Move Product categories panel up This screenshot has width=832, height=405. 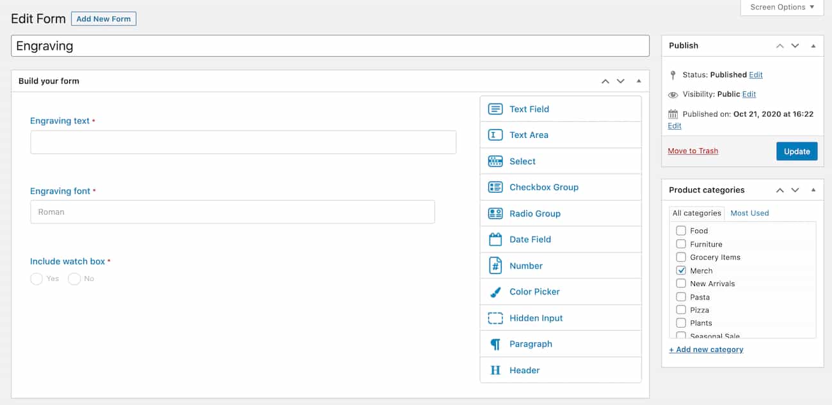coord(780,190)
